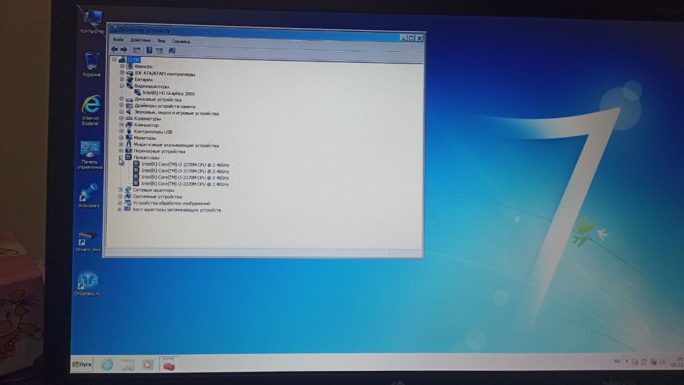
Task: Collapse the Процессоры node
Action: [121, 157]
